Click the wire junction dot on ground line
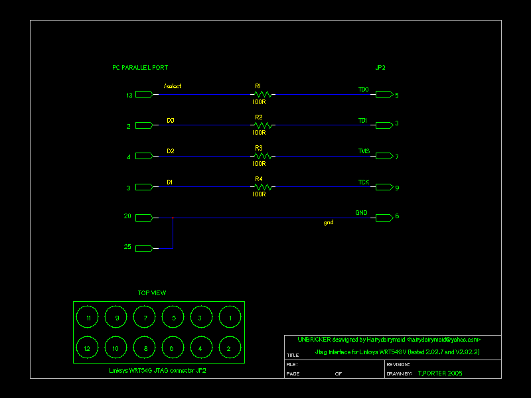 pos(173,218)
